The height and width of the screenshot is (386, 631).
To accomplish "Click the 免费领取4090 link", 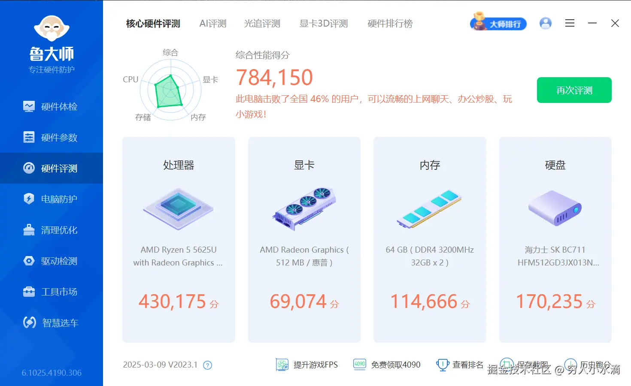I will point(396,365).
